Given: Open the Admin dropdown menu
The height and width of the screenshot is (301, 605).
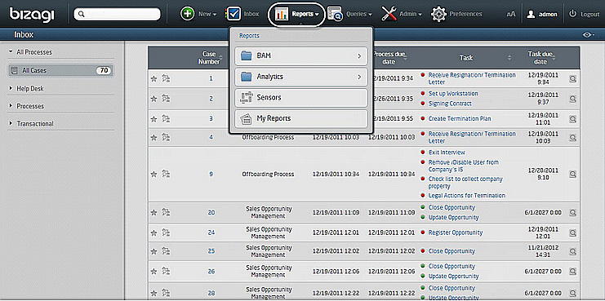Looking at the screenshot, I should coord(410,14).
